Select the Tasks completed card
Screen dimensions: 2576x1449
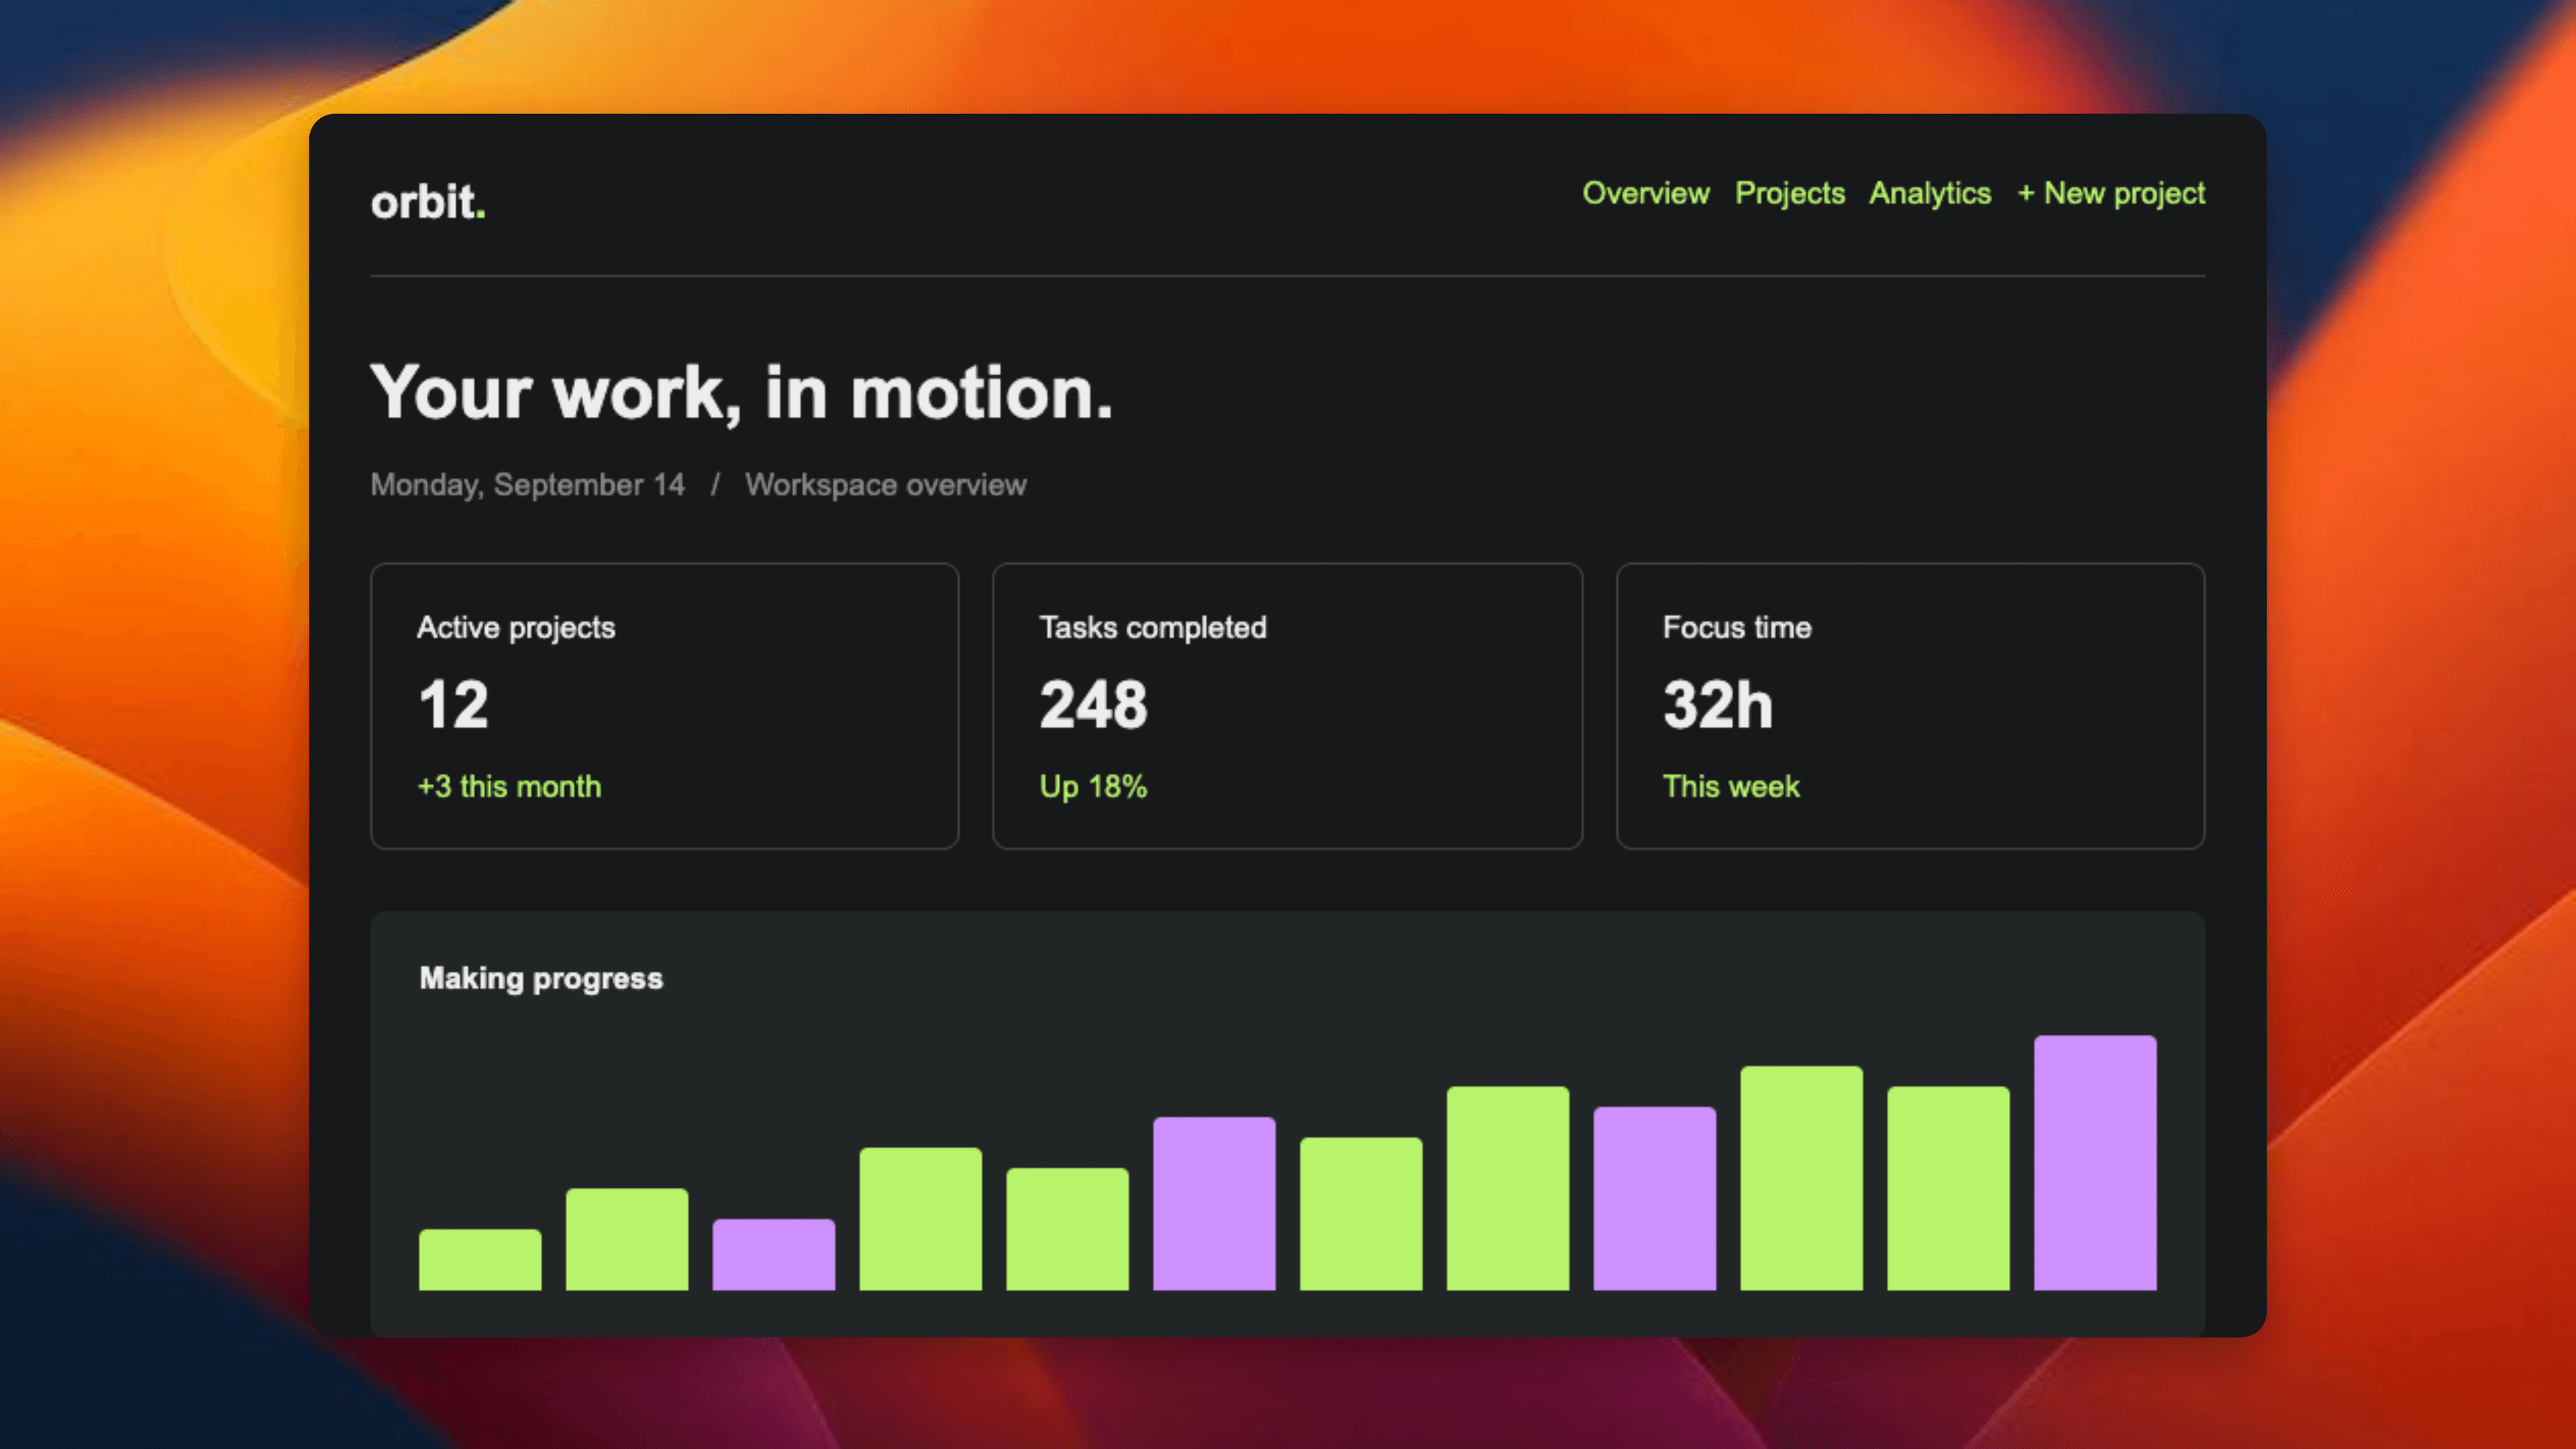(1287, 706)
